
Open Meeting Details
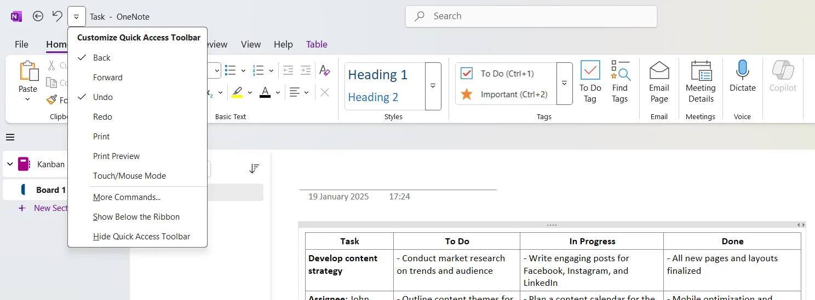[x=701, y=82]
